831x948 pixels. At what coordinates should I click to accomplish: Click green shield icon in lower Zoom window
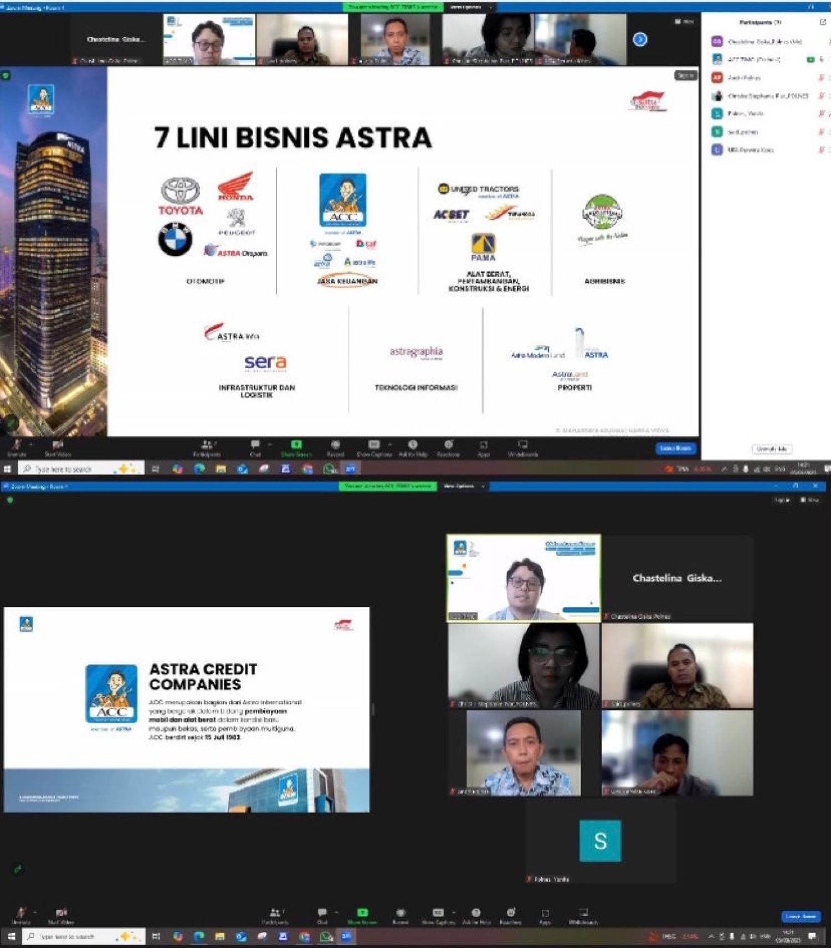click(x=10, y=500)
